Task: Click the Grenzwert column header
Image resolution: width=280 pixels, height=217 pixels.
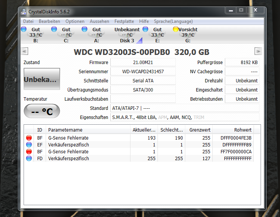Action: (x=199, y=130)
